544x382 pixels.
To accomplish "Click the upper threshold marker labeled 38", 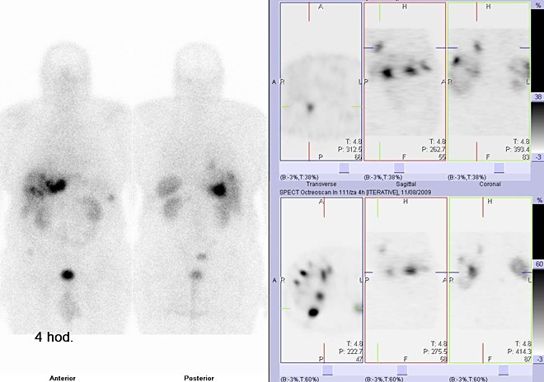I will coord(537,96).
